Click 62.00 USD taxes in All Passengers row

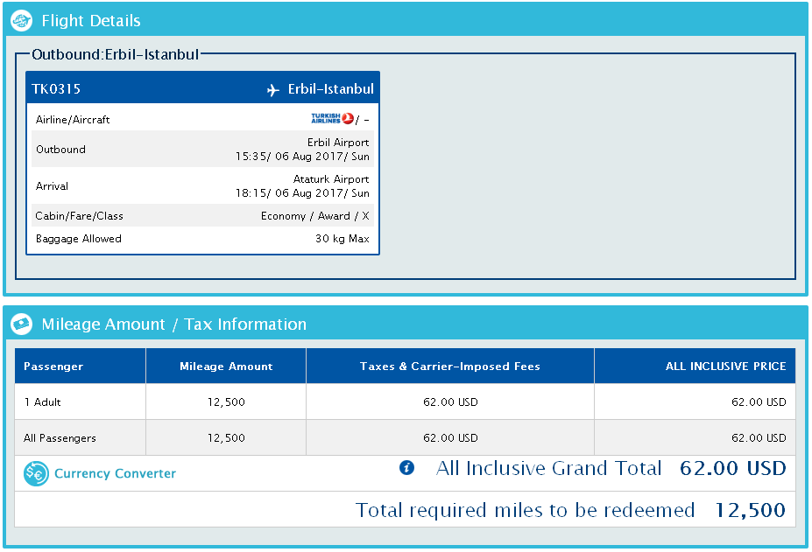450,438
